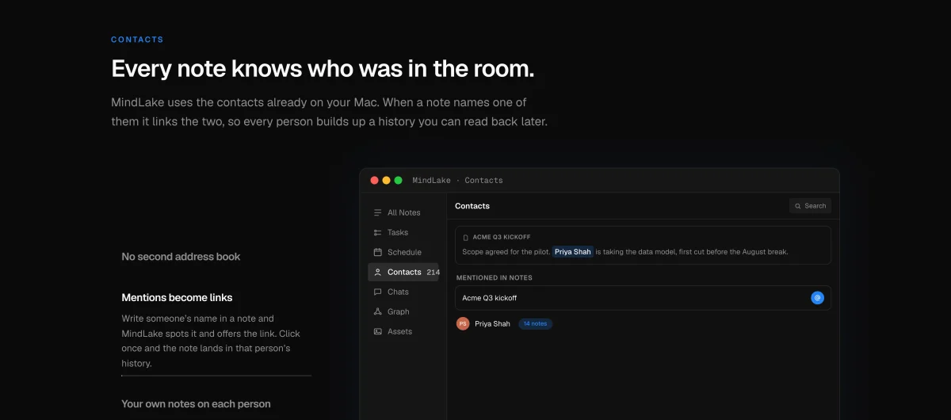The height and width of the screenshot is (420, 951).
Task: Select the Contacts person icon
Action: pyautogui.click(x=377, y=272)
